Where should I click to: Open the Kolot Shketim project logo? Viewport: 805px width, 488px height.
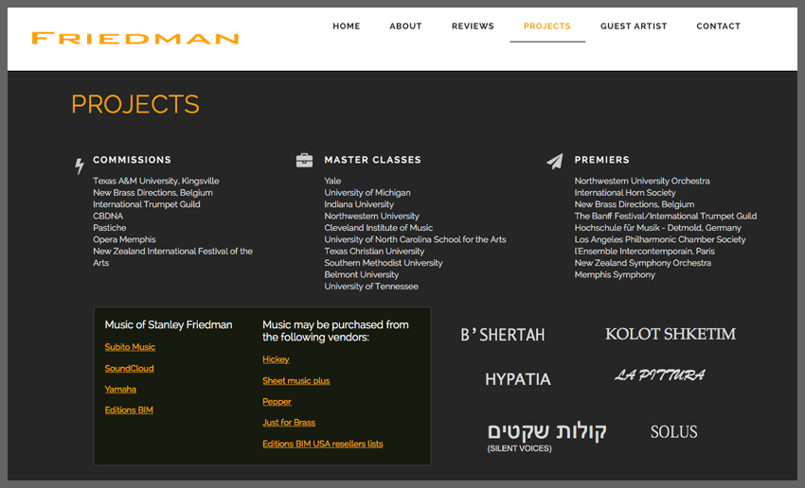670,334
